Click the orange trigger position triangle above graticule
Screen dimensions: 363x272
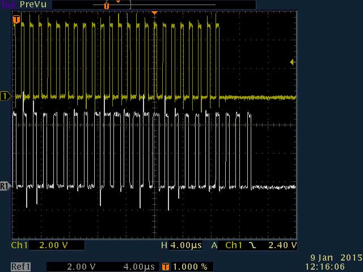pyautogui.click(x=154, y=12)
